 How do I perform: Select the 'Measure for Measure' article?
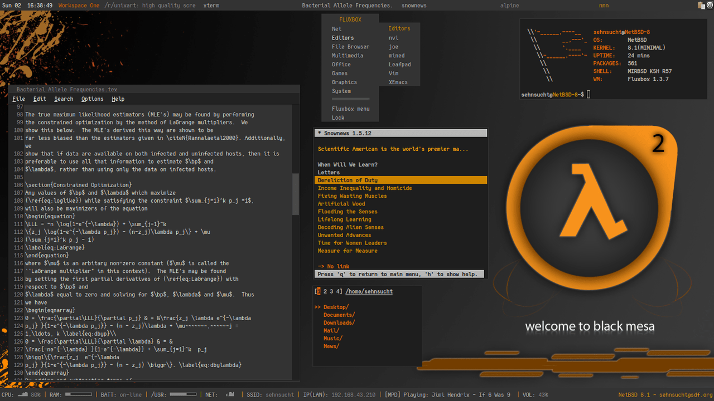pos(348,251)
